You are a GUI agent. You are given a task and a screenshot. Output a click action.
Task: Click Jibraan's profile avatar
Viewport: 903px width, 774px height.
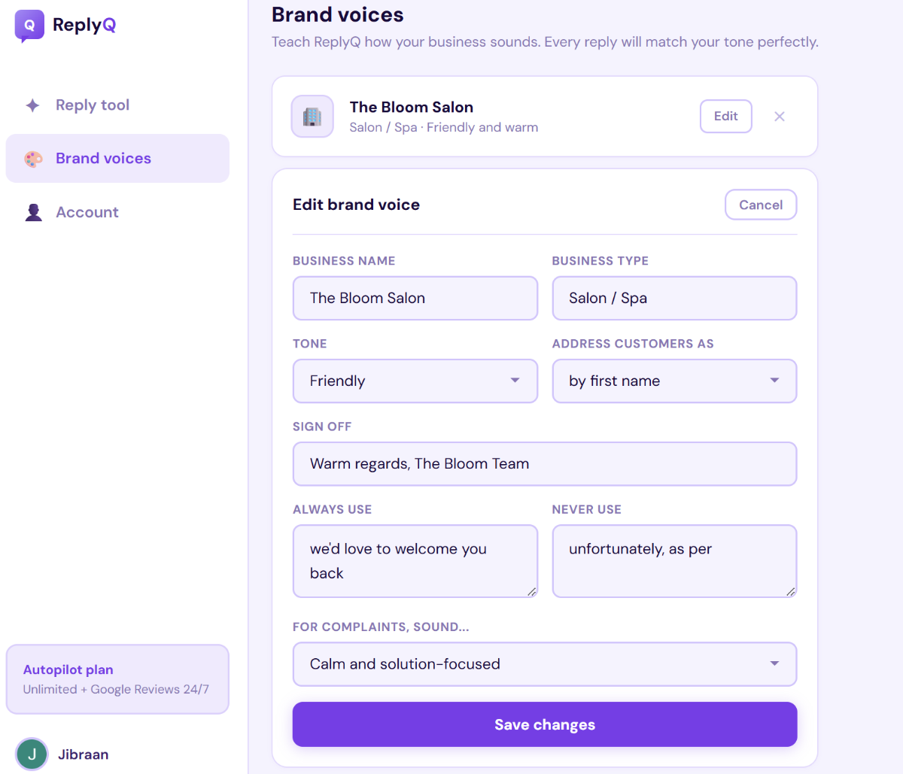(x=32, y=754)
